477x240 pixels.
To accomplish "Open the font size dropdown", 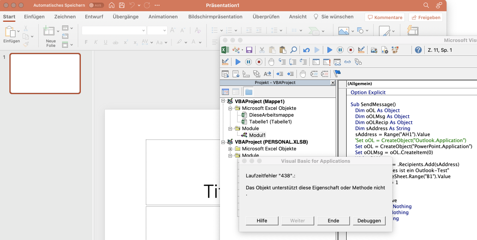I will (x=165, y=31).
